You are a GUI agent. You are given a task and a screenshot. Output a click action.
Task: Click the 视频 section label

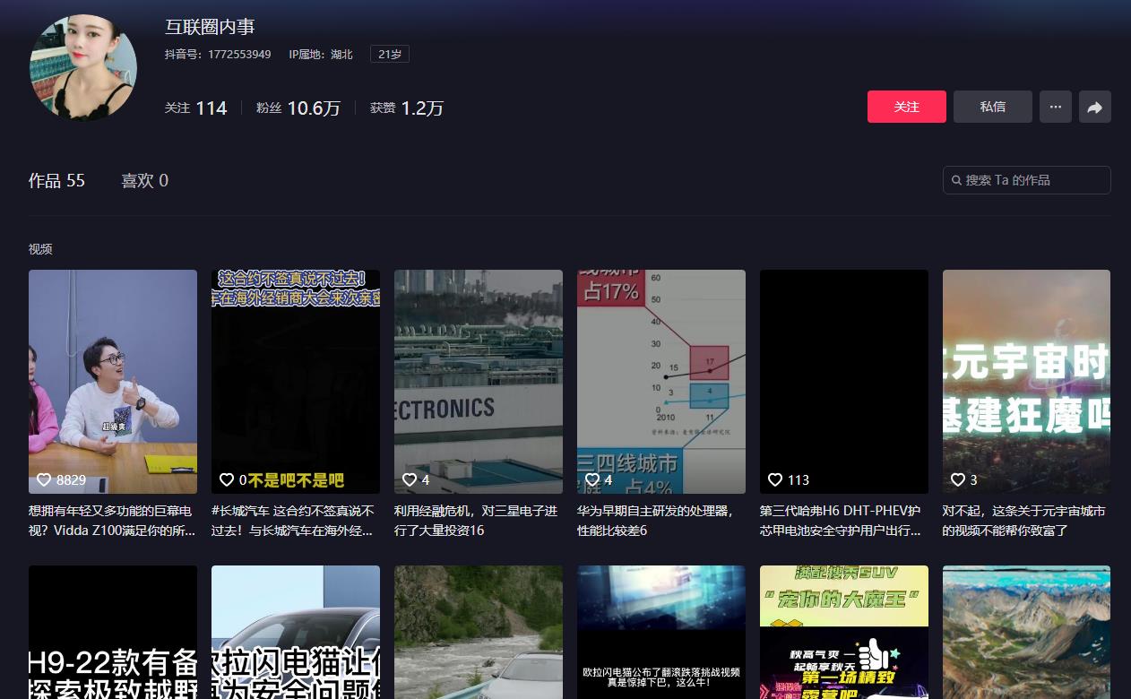[40, 249]
